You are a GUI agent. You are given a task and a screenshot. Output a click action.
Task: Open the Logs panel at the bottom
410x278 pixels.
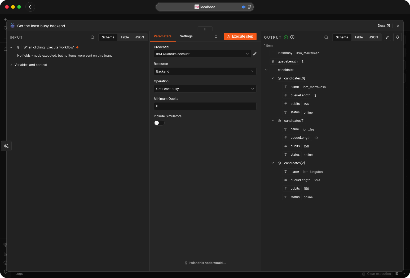pyautogui.click(x=19, y=274)
